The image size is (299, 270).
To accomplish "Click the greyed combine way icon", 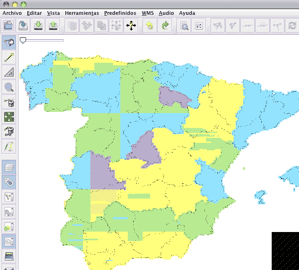I will point(233,26).
